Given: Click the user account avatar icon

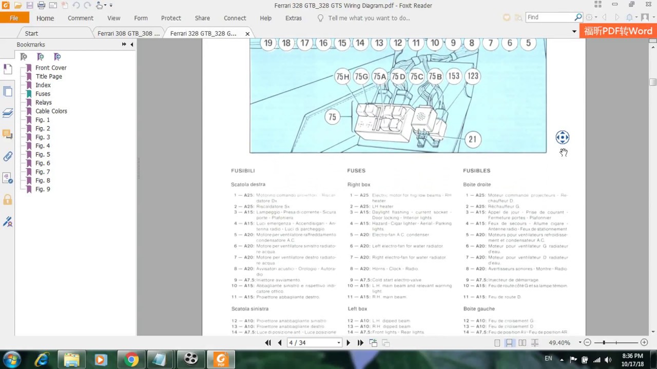Looking at the screenshot, I should (x=645, y=17).
